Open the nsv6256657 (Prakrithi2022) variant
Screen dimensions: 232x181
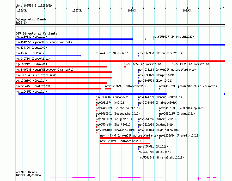174,37
